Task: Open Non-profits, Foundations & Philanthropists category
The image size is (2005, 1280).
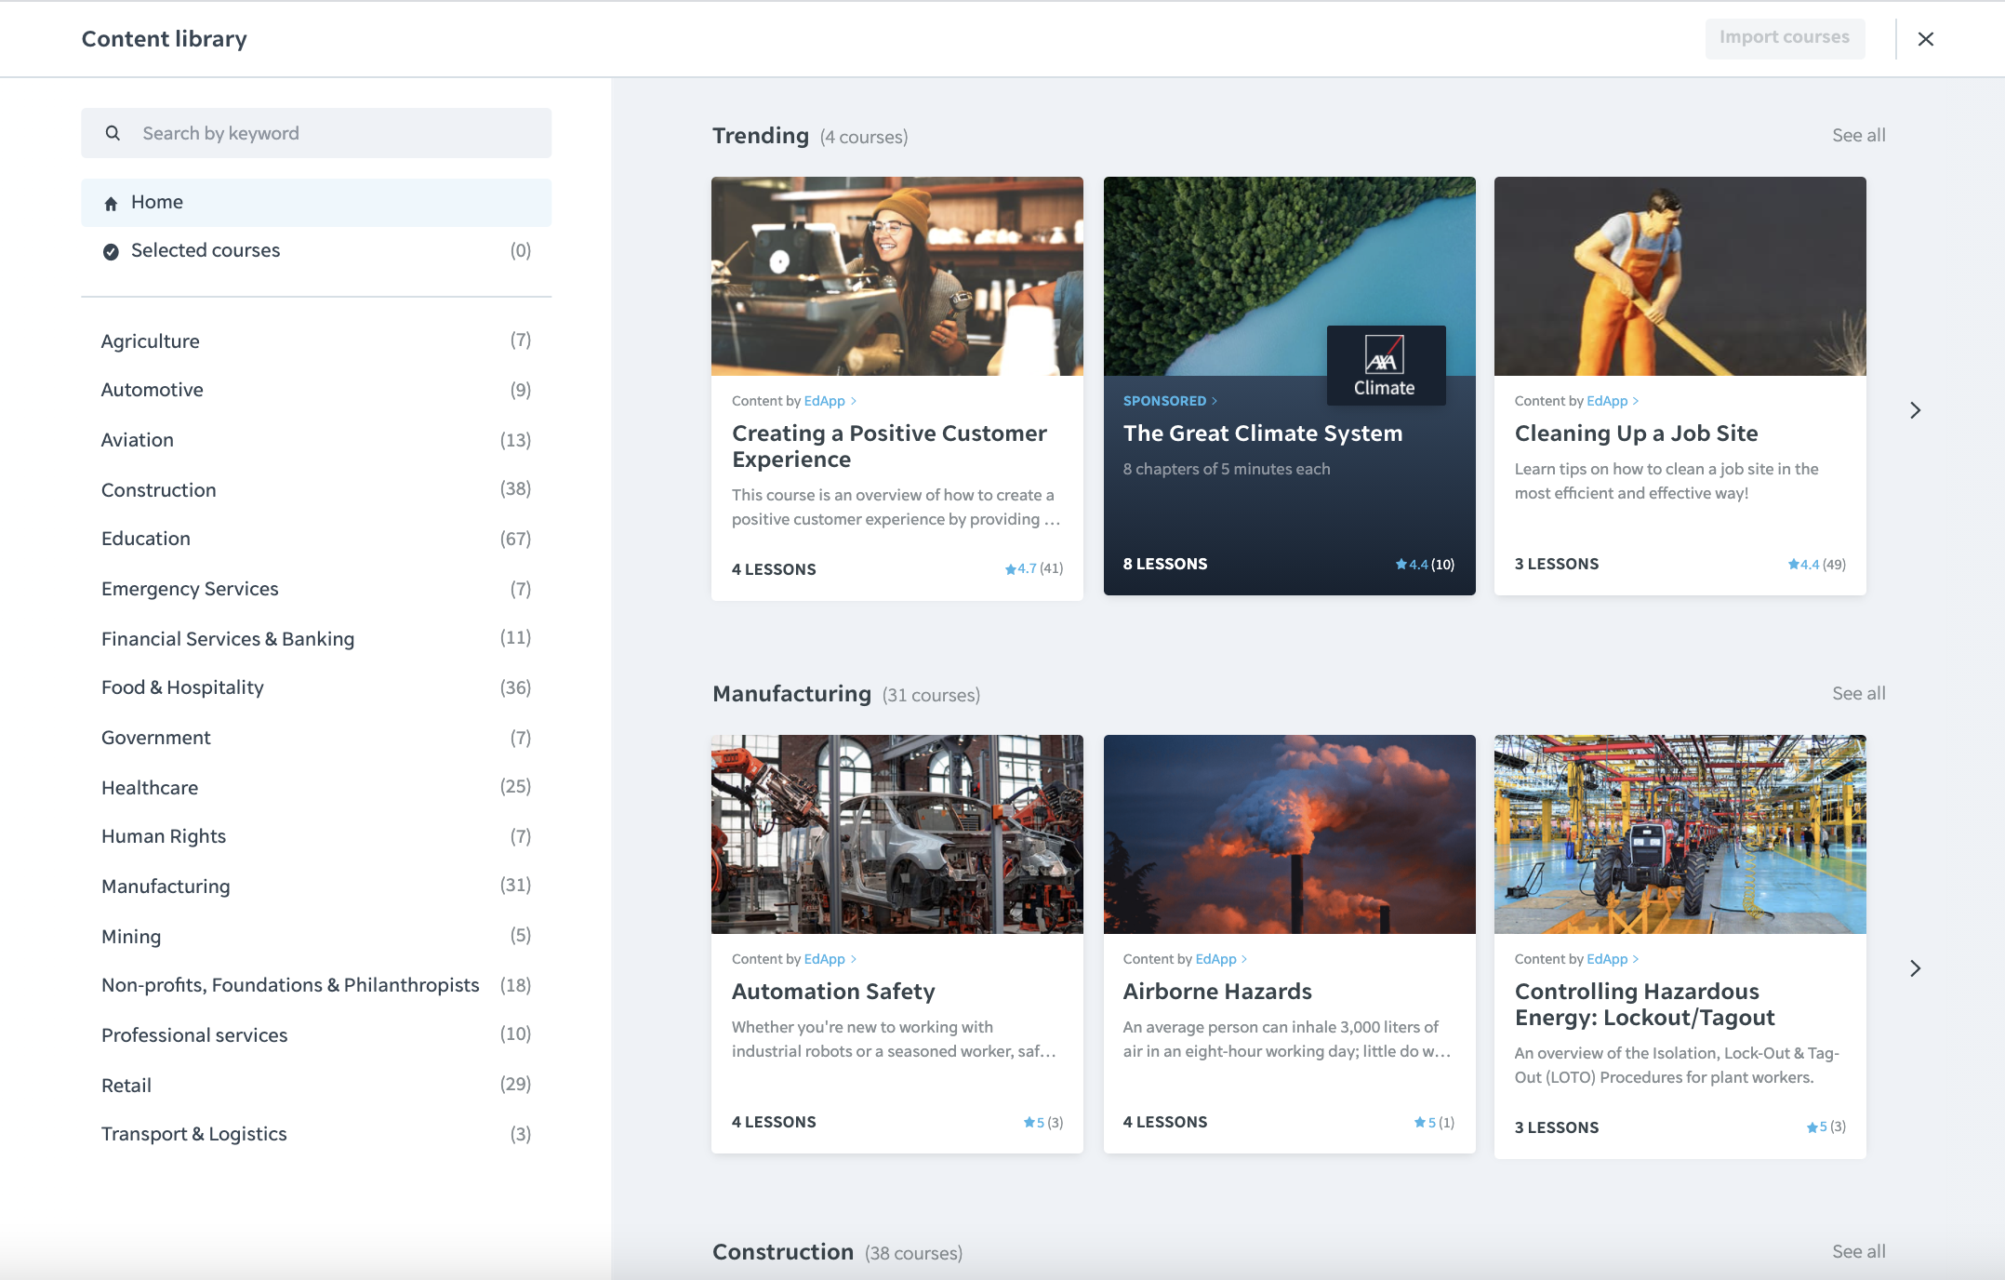Action: point(316,985)
